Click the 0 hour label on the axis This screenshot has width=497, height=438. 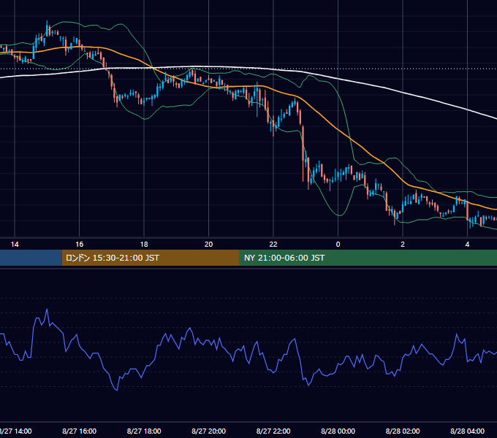tap(338, 245)
